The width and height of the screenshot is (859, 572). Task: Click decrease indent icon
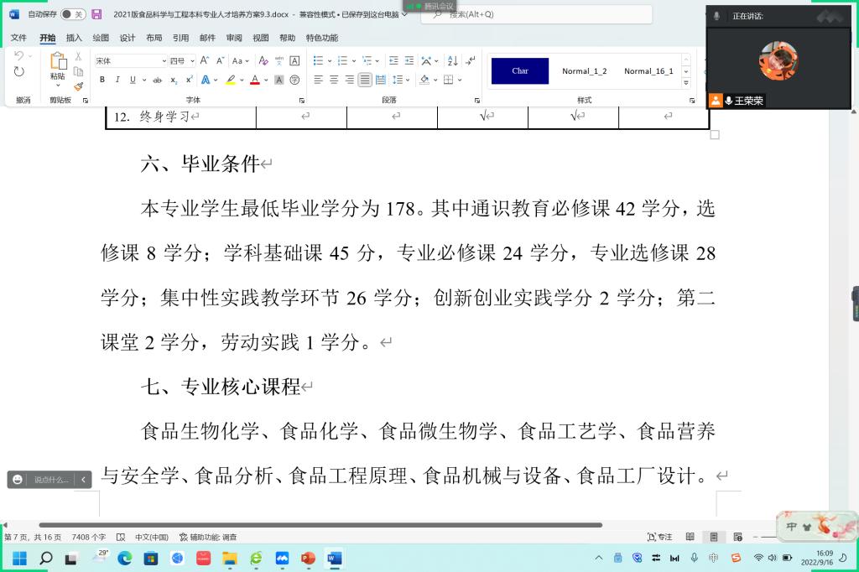[x=393, y=60]
